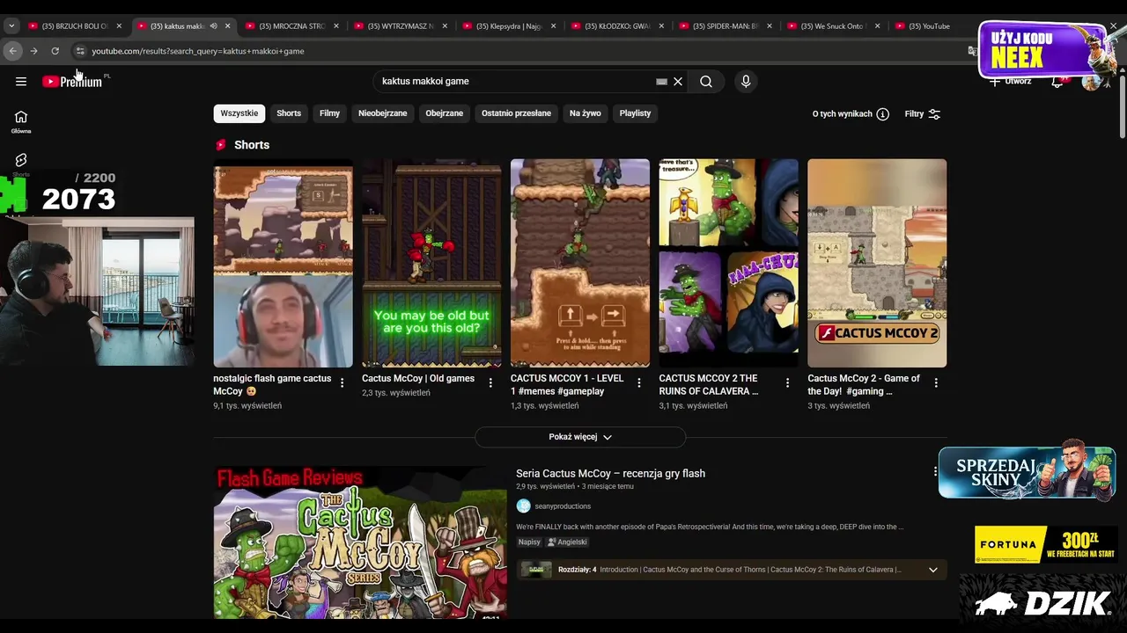
Task: Show info about O tych wynikach
Action: coord(883,114)
